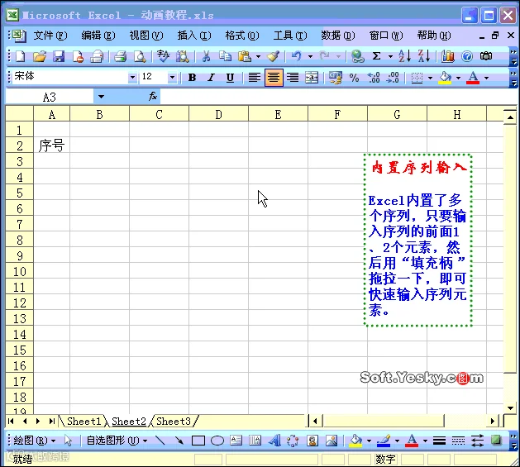Switch to the Sheet3 tab

[x=174, y=422]
